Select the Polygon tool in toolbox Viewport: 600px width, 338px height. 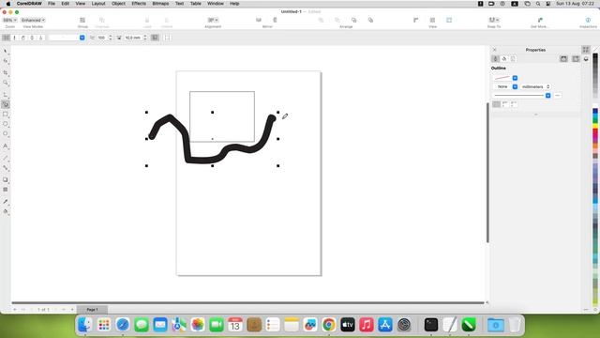(6, 133)
